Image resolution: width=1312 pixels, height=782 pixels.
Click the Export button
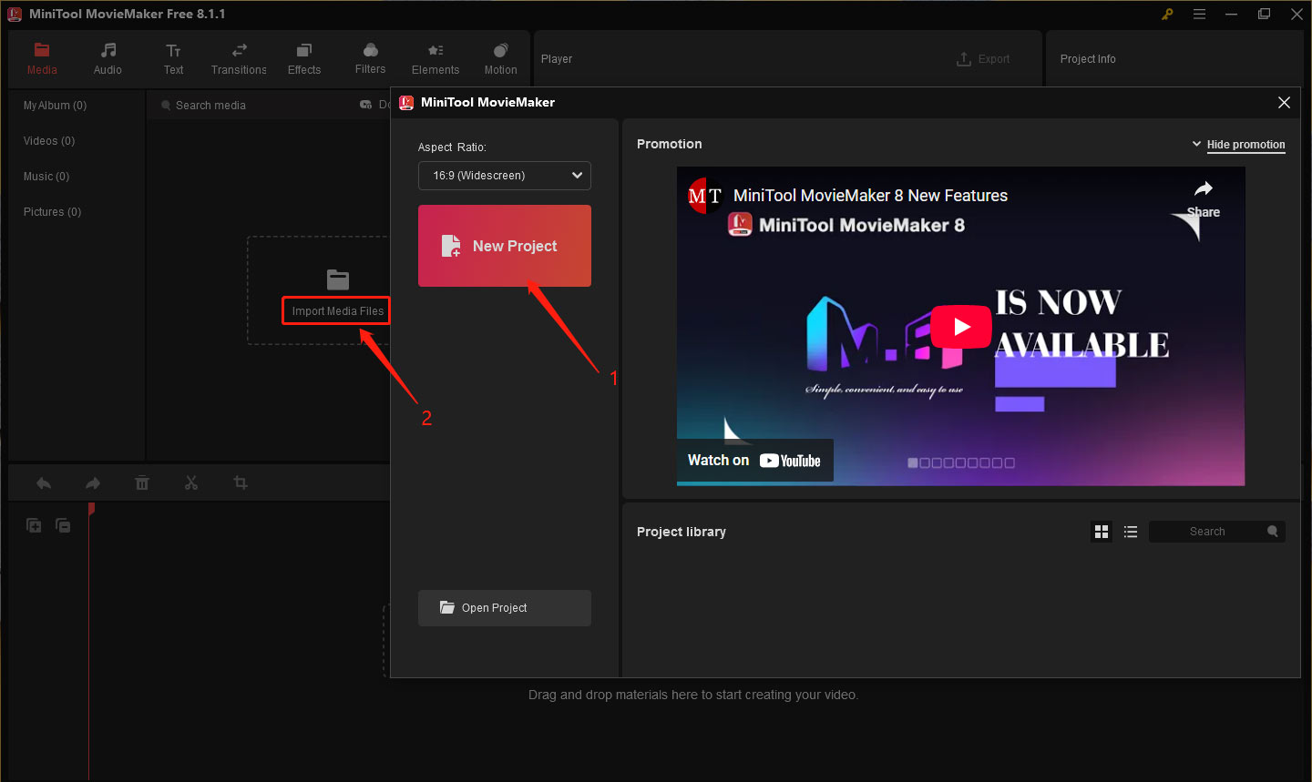tap(983, 59)
